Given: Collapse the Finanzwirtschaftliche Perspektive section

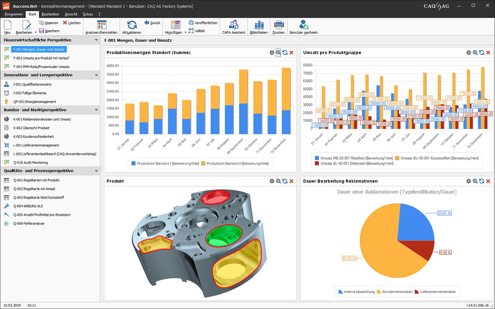Looking at the screenshot, I should pyautogui.click(x=96, y=40).
